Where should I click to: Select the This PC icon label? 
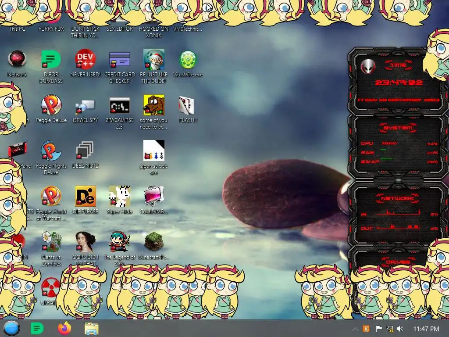[17, 29]
